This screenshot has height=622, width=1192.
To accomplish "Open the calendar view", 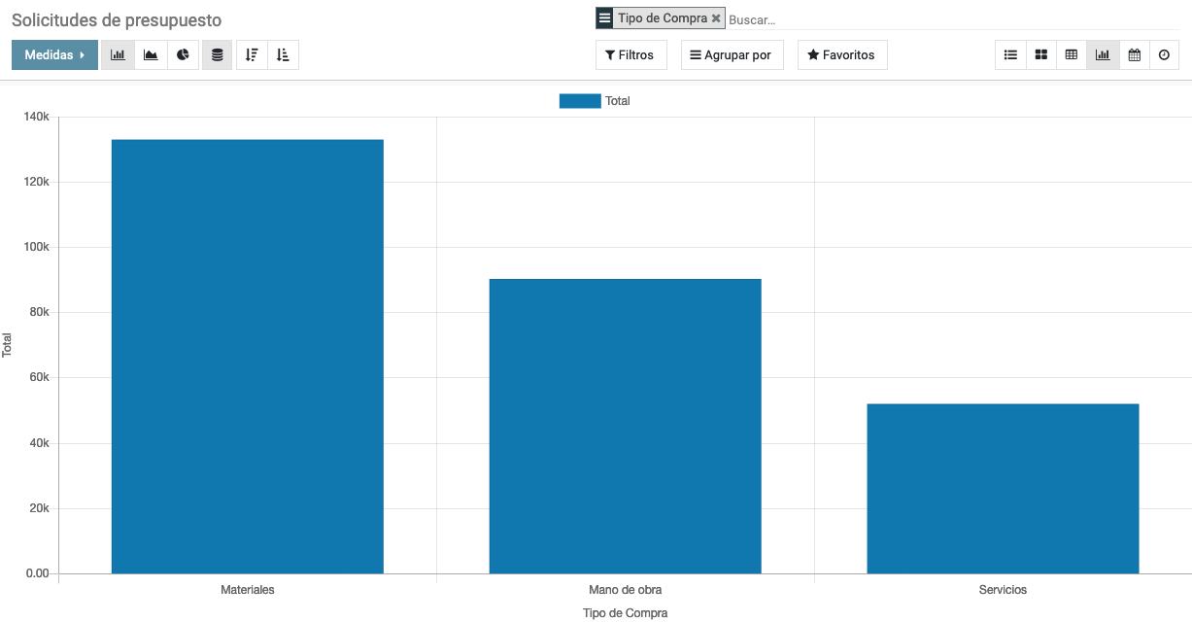I will tap(1134, 55).
